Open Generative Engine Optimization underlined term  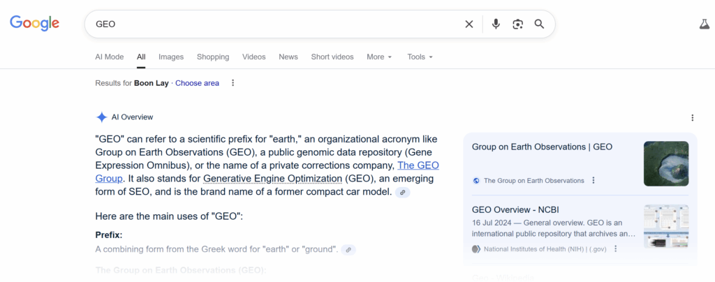pyautogui.click(x=273, y=178)
